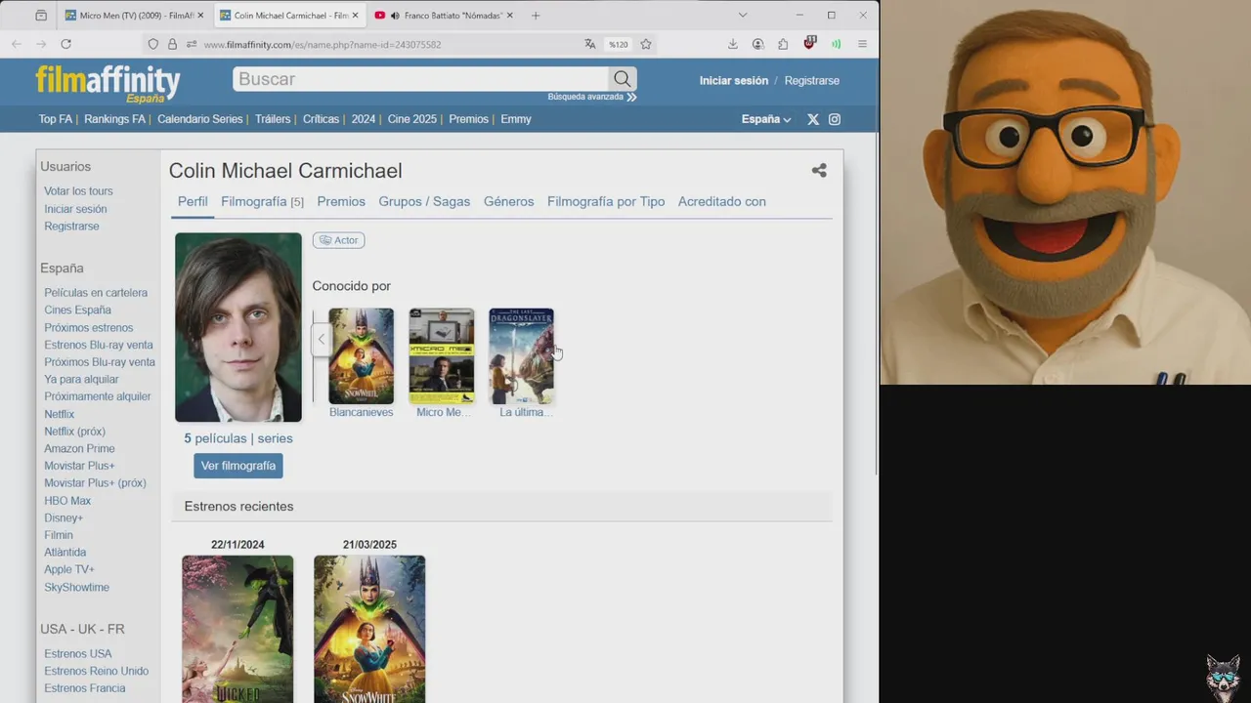This screenshot has height=703, width=1251.
Task: Click the account profile icon in toolbar
Action: (758, 44)
